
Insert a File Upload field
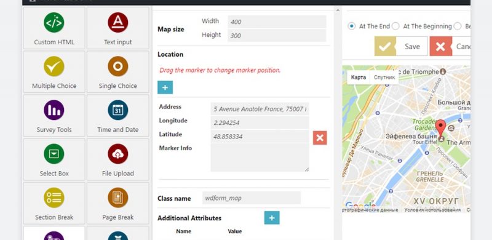tap(117, 159)
